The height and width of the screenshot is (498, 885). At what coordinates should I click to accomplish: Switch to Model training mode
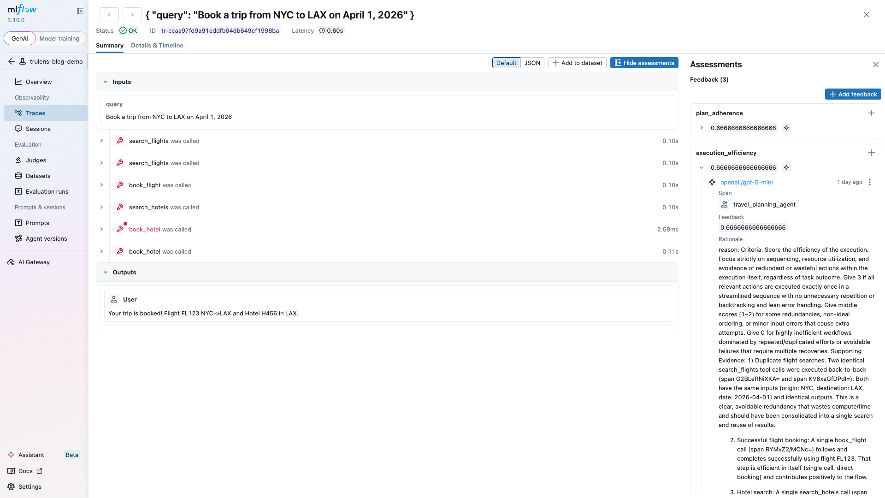[x=59, y=38]
